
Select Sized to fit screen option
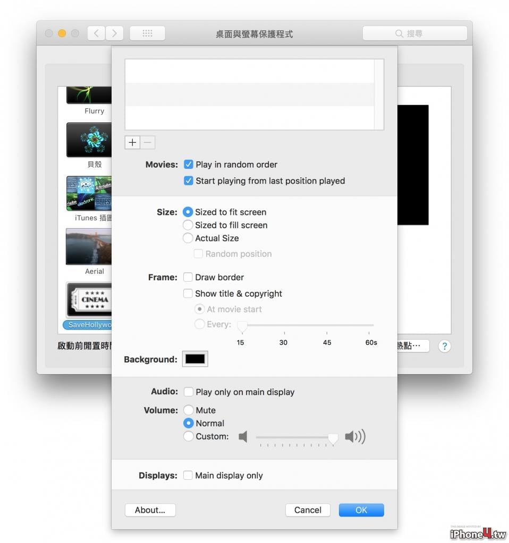(188, 212)
